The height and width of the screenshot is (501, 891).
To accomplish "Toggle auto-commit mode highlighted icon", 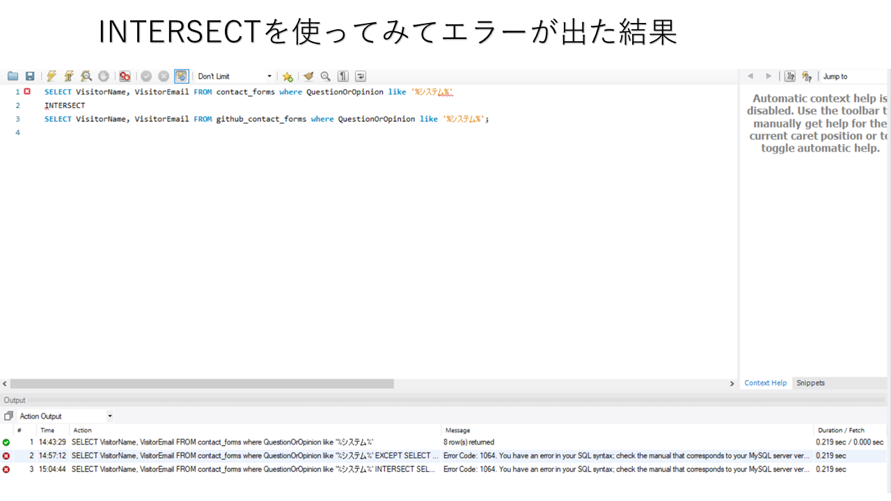I will coord(181,76).
